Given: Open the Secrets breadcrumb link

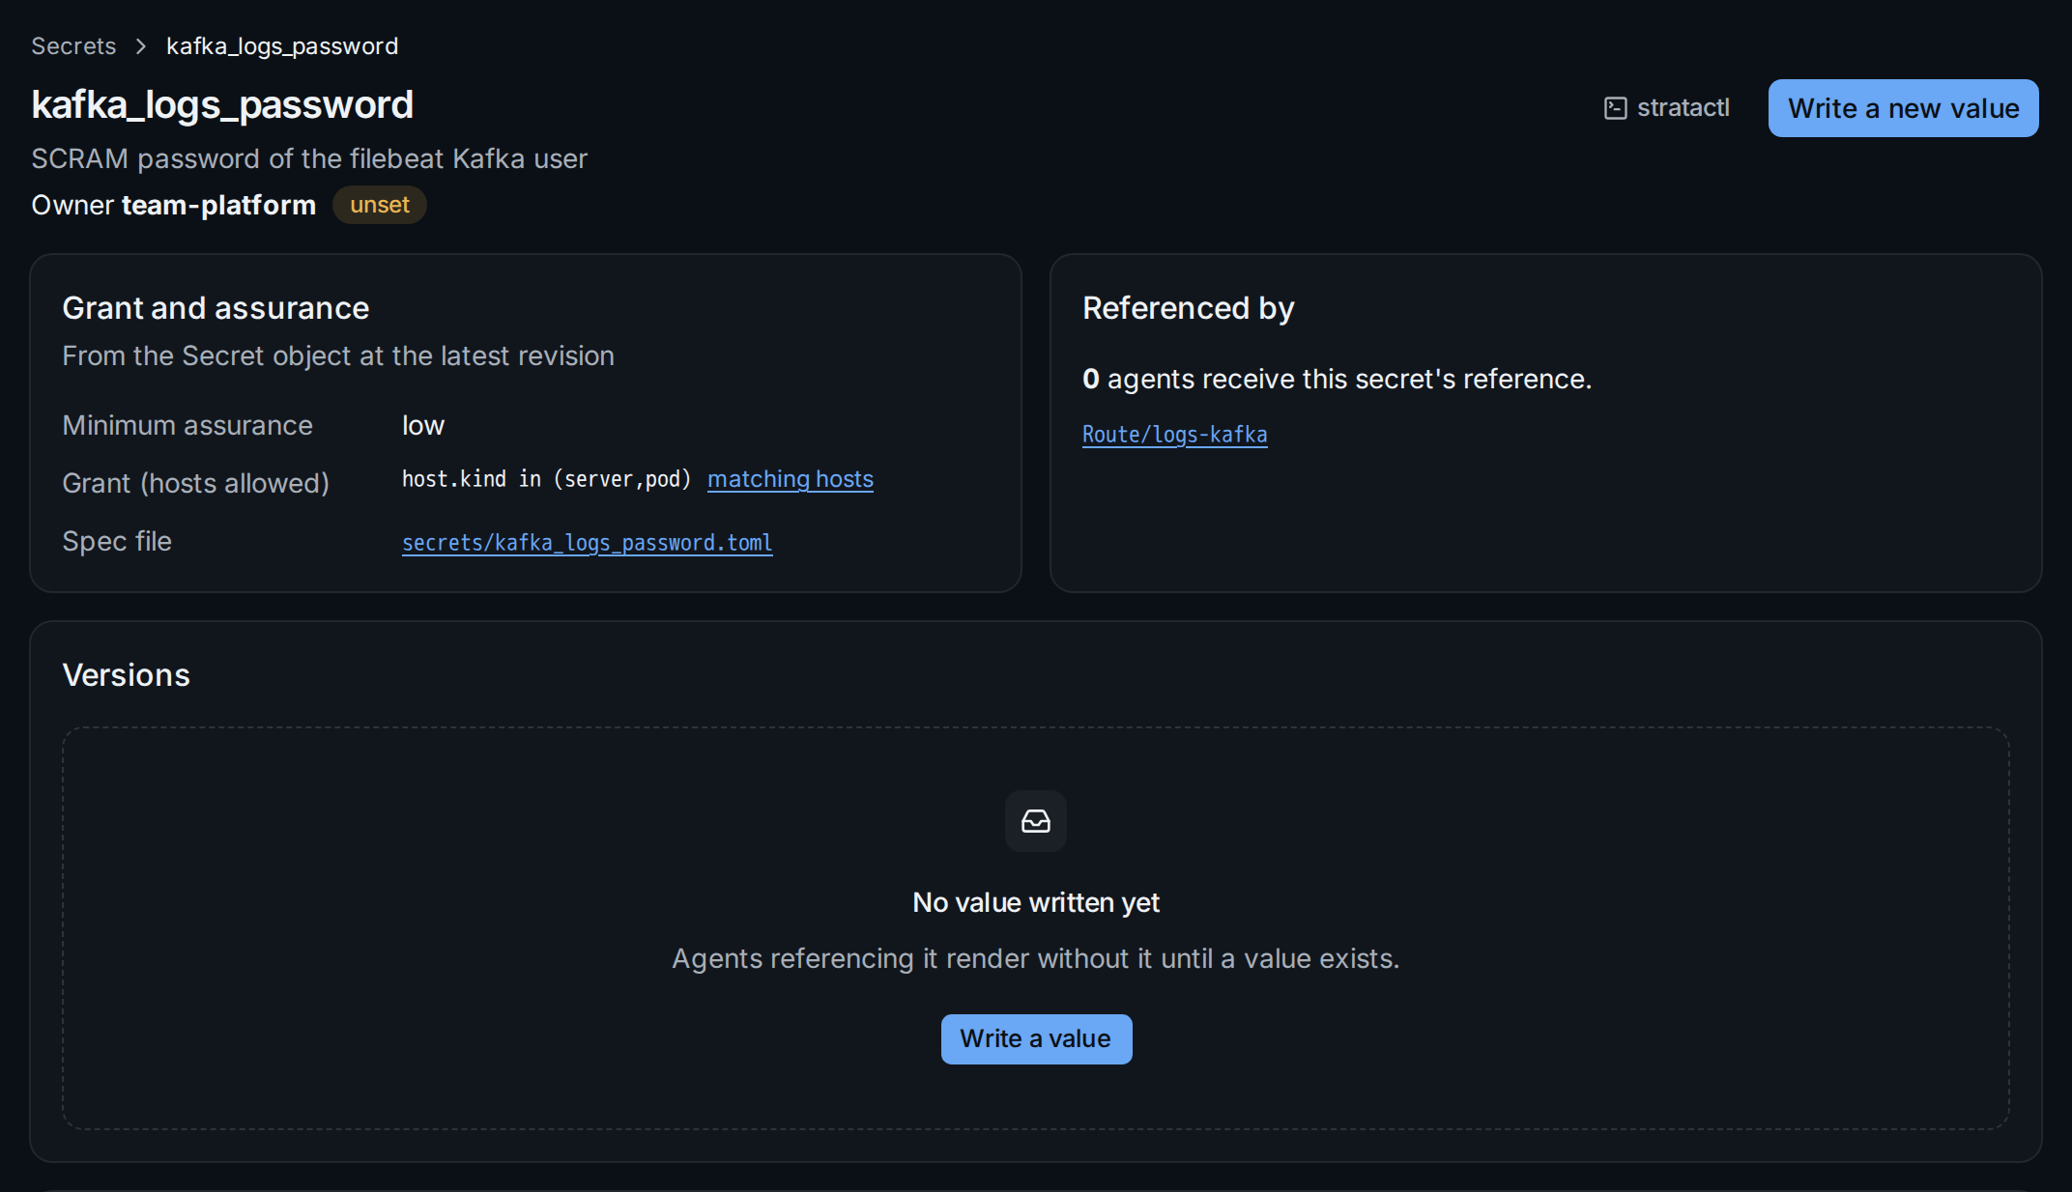Looking at the screenshot, I should [x=73, y=46].
